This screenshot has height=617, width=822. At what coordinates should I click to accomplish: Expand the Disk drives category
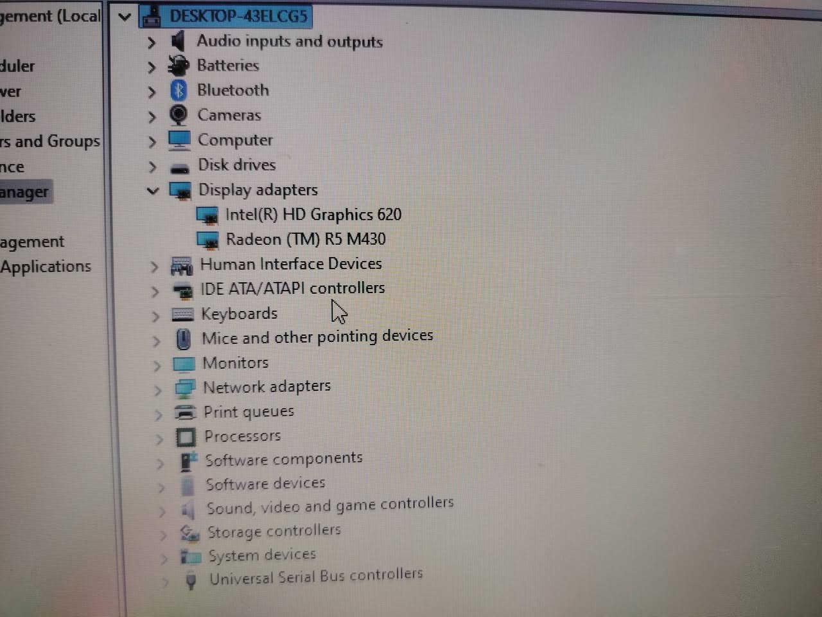coord(152,167)
